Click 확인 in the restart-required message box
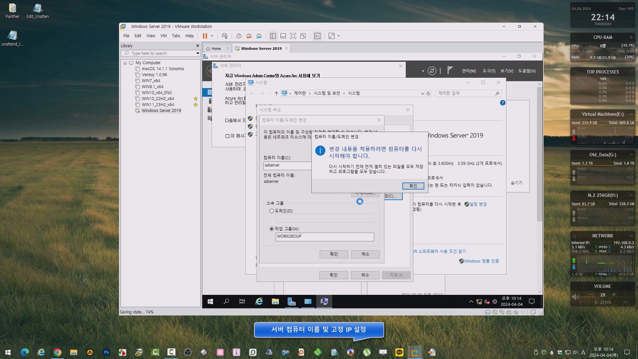This screenshot has height=359, width=638. (x=413, y=186)
